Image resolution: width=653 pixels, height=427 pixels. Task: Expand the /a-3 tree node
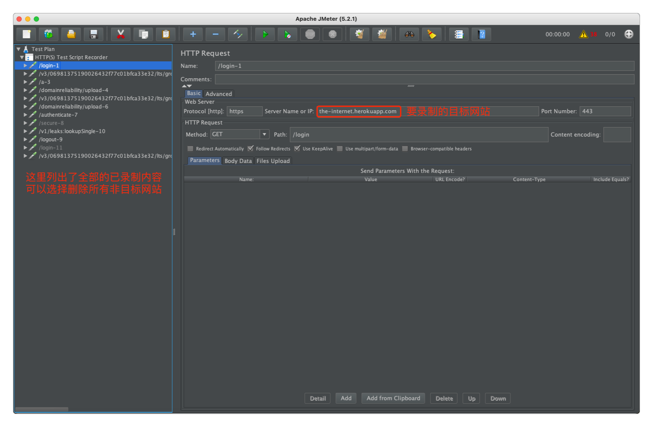[x=25, y=82]
